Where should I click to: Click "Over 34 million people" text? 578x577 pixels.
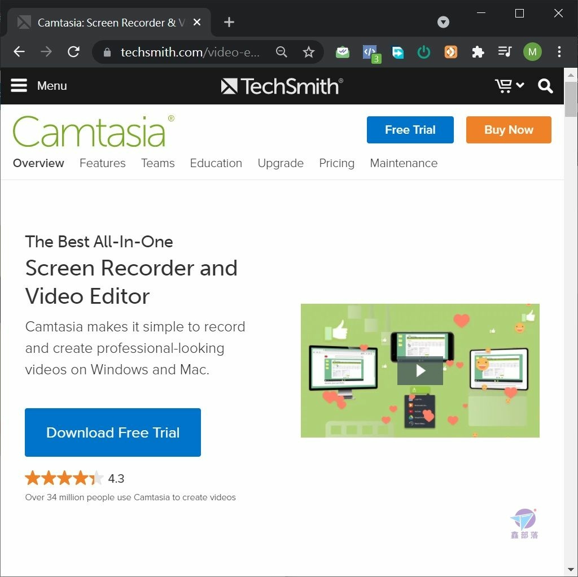pos(130,497)
